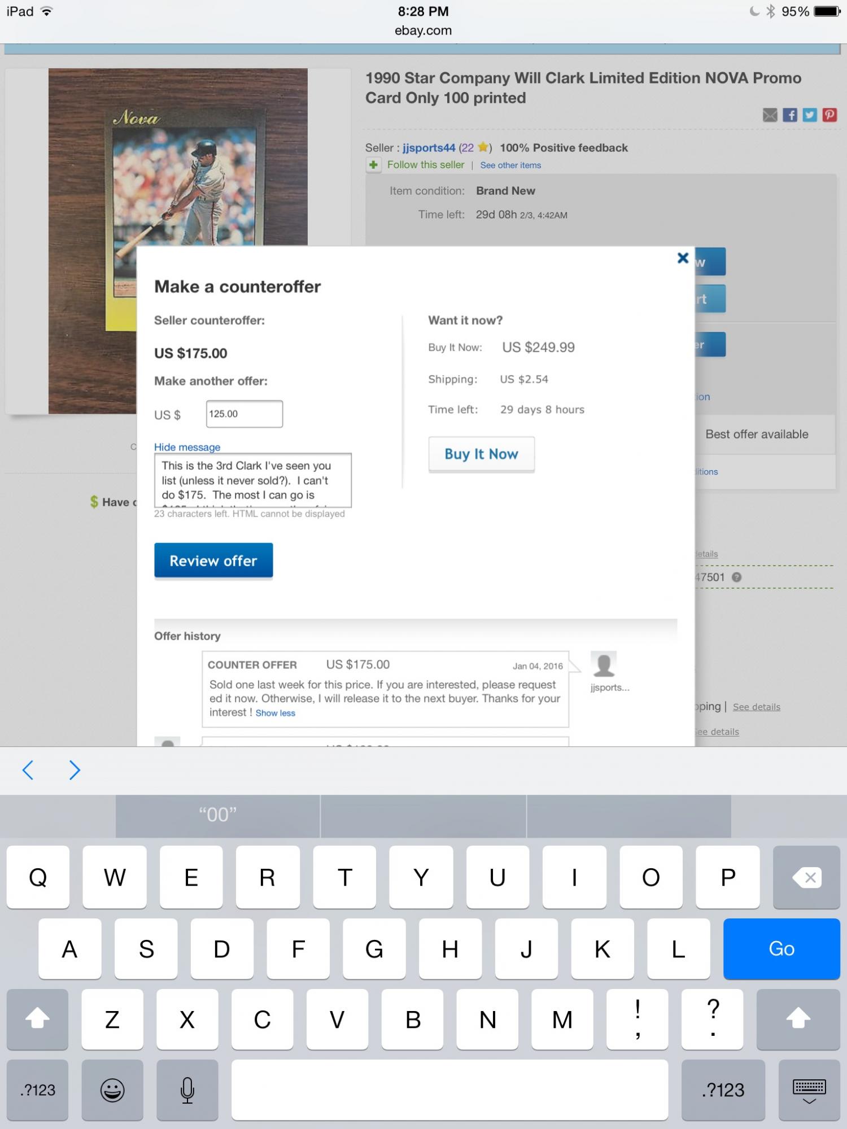The height and width of the screenshot is (1129, 847).
Task: Click the offer amount input field
Action: click(245, 414)
